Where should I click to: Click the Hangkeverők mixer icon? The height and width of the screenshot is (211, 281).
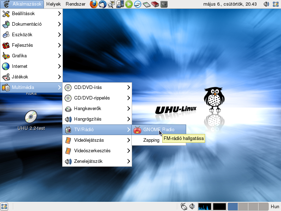point(68,109)
